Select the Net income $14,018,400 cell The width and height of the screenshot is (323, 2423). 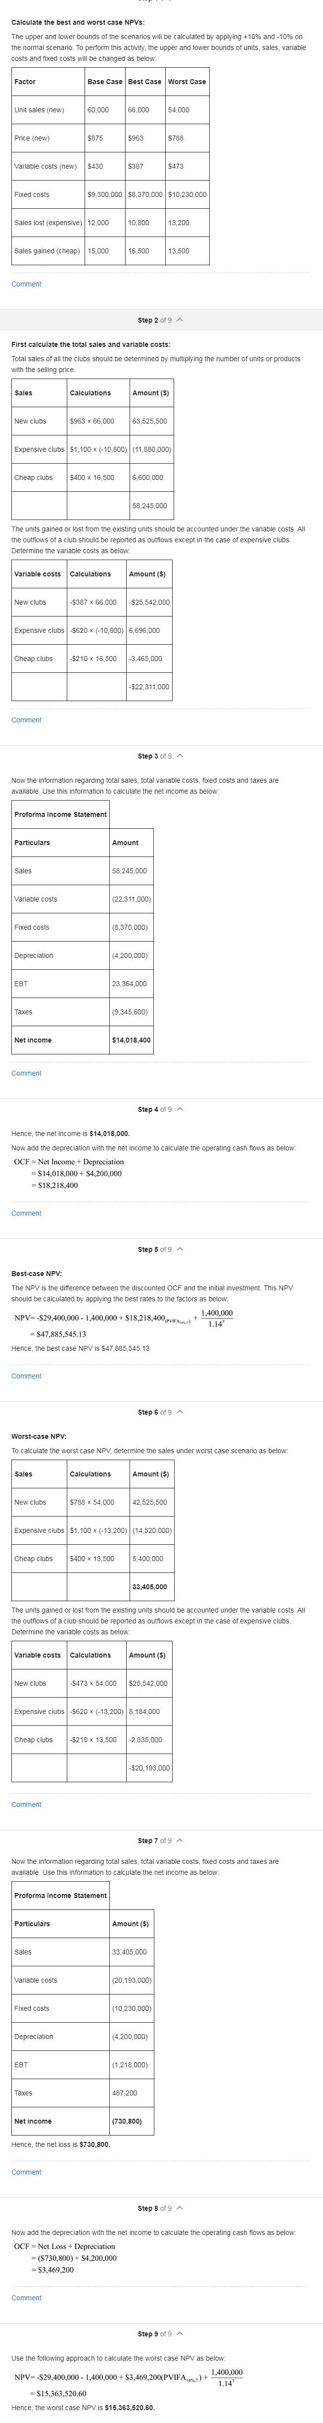point(132,1041)
